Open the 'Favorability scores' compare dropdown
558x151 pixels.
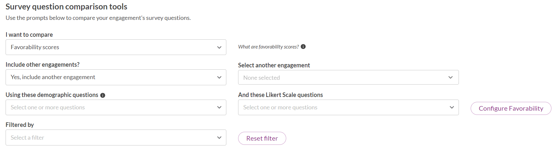(116, 47)
